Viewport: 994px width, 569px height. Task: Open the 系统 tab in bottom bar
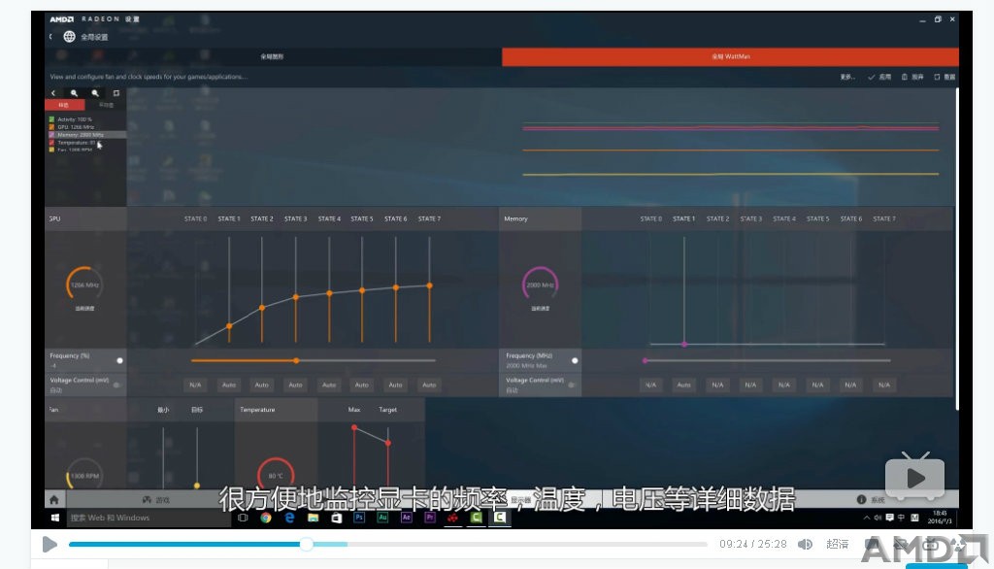(871, 500)
